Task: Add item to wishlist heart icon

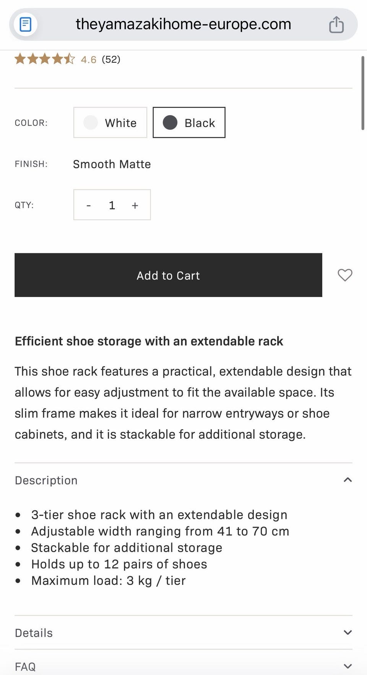Action: click(345, 275)
